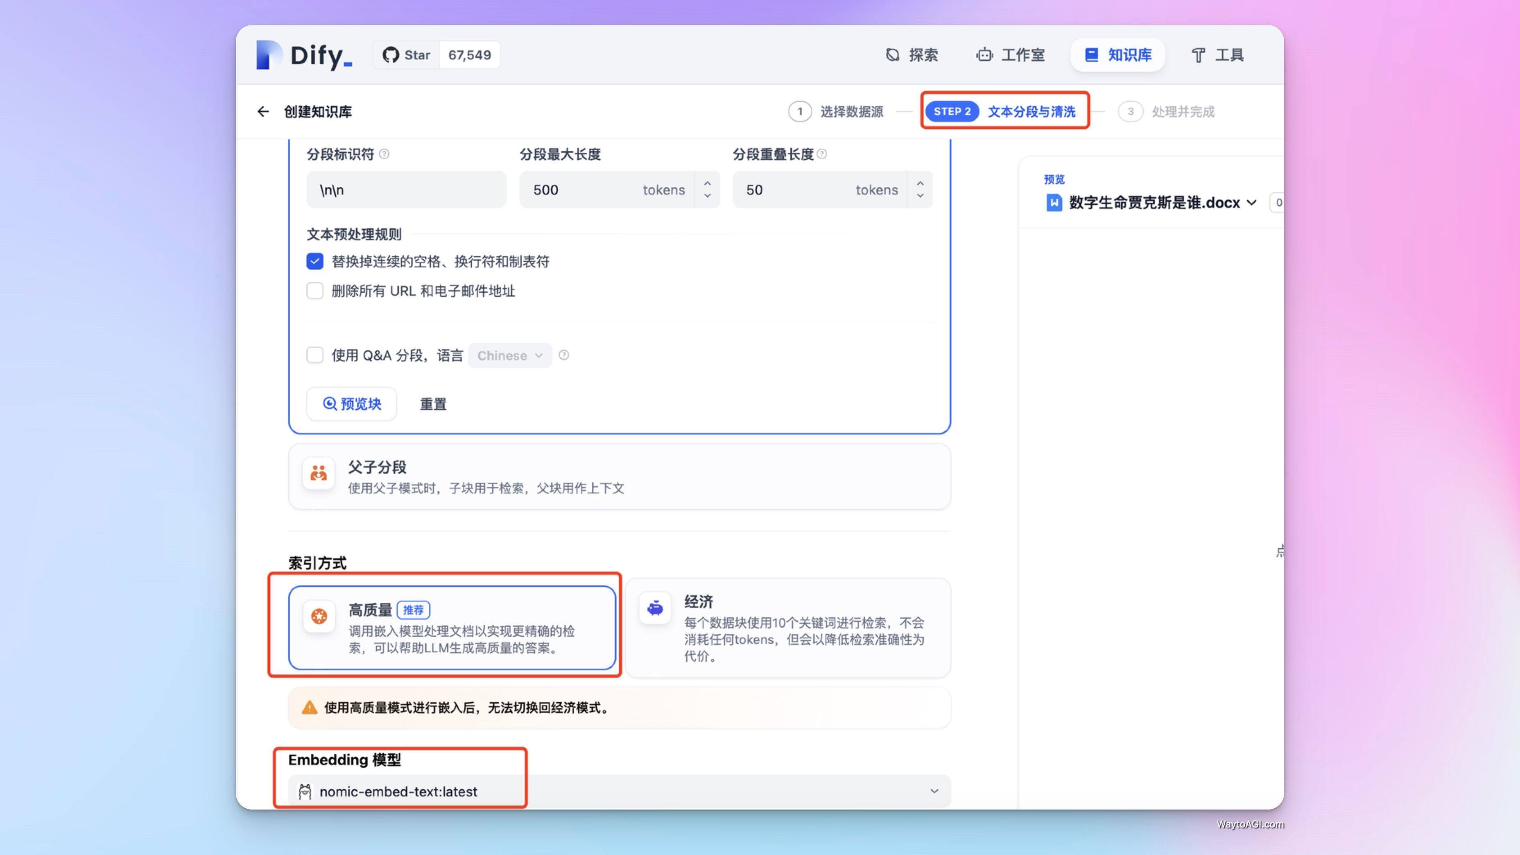Screen dimensions: 1520x855
Task: Click the 工具 hammer icon
Action: pos(1199,55)
